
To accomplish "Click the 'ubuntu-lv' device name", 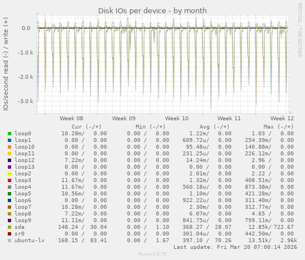I will click(x=30, y=241).
